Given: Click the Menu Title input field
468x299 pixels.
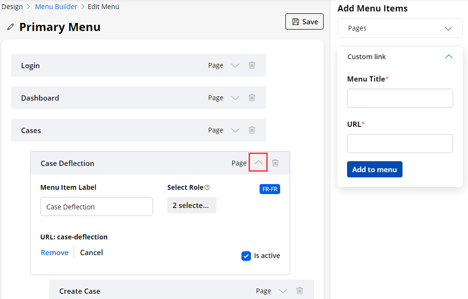Looking at the screenshot, I should click(x=400, y=98).
